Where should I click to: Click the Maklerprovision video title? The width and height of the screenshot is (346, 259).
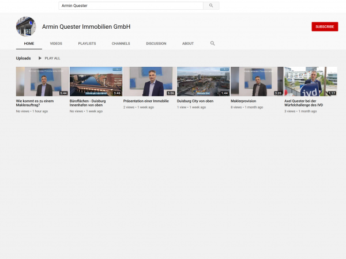coord(243,101)
